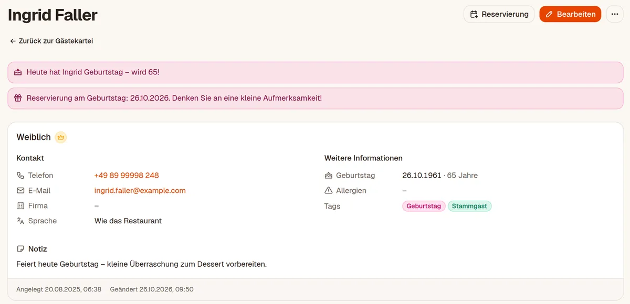The image size is (630, 304).
Task: Click the gift icon in the reservation banner
Action: point(18,98)
